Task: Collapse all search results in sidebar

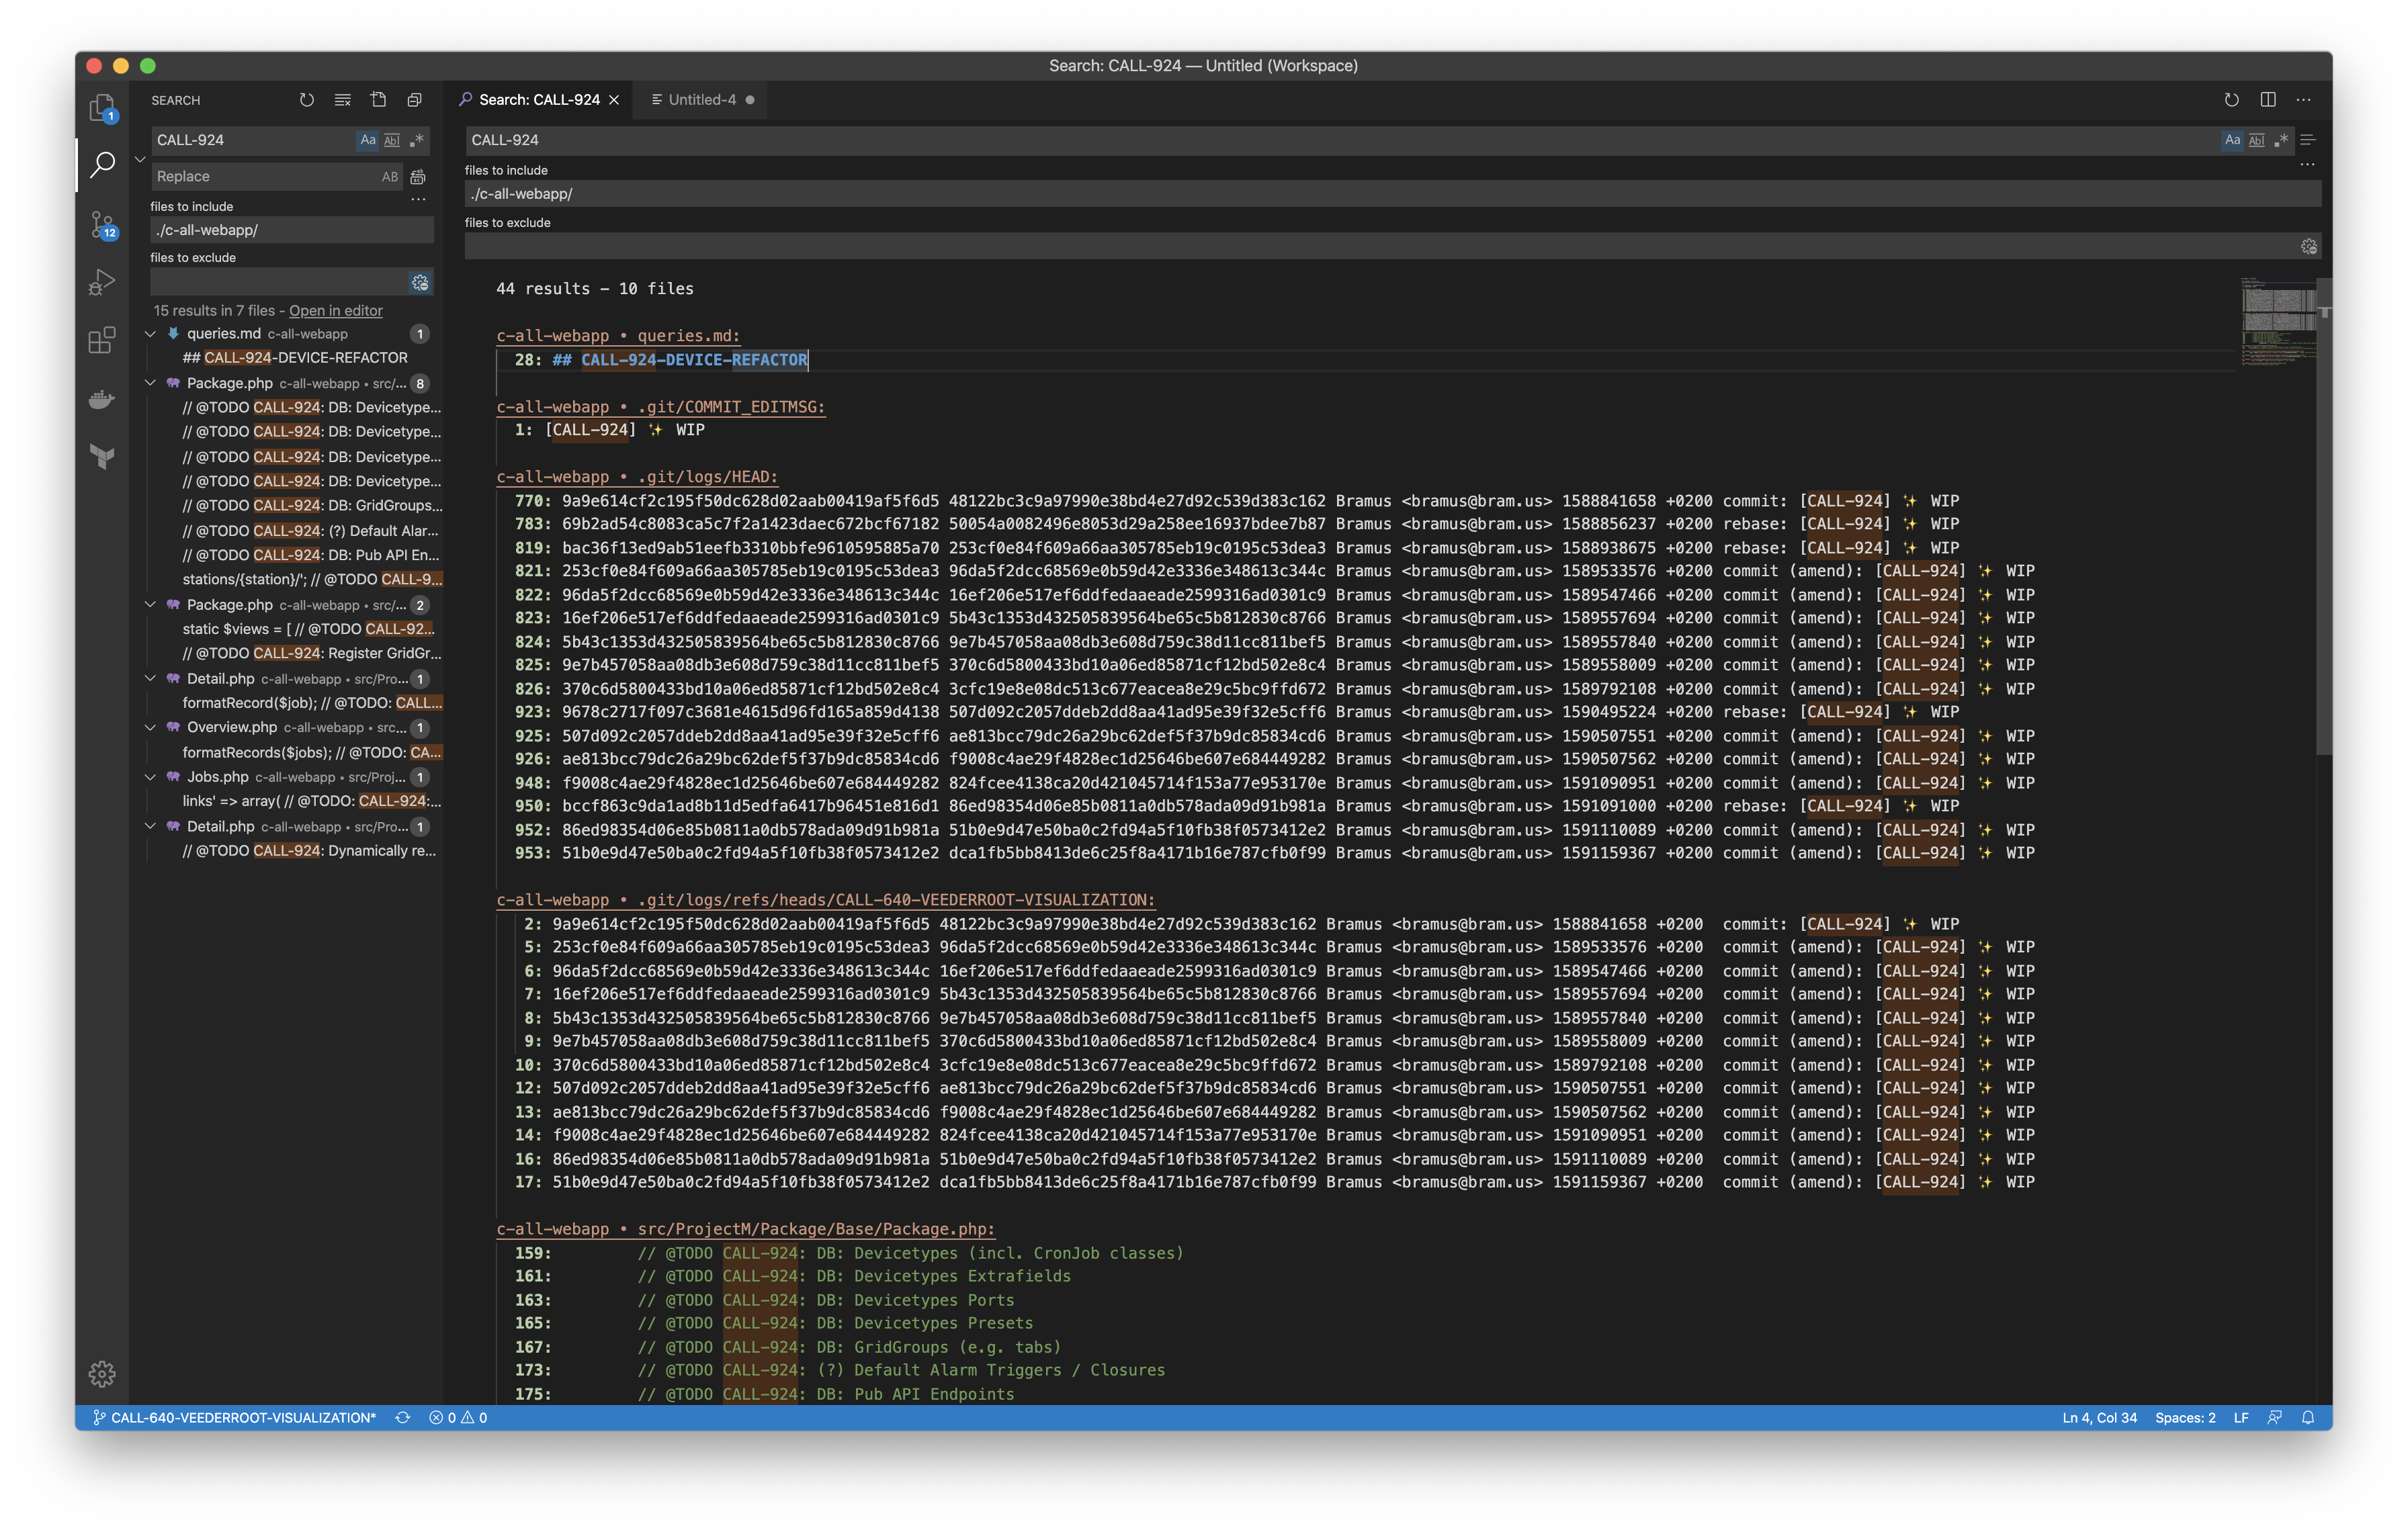Action: (x=414, y=100)
